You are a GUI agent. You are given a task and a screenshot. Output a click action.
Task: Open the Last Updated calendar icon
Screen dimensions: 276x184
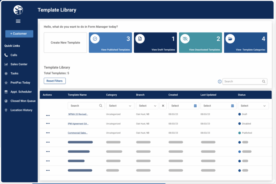pos(233,106)
